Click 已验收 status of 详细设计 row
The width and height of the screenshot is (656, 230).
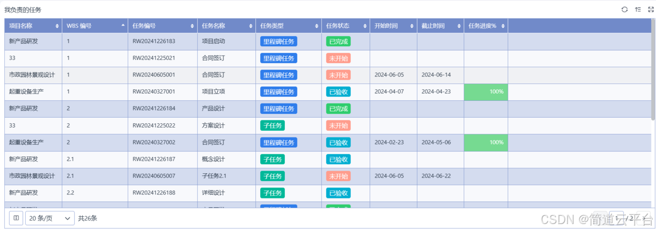pos(338,193)
